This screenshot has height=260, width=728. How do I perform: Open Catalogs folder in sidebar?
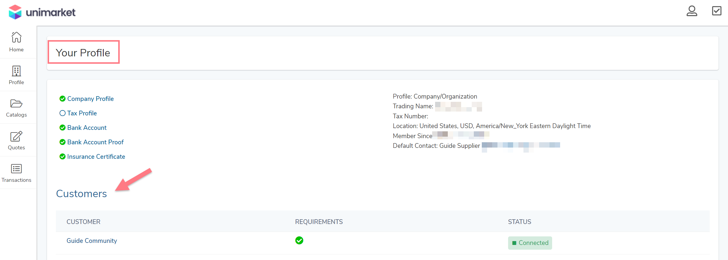(16, 108)
